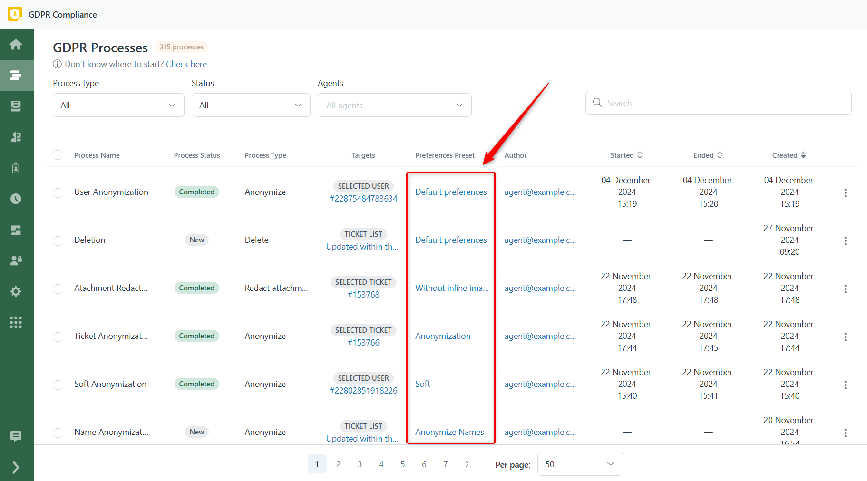Click the New status in Deletion row
This screenshot has height=481, width=867.
(x=197, y=240)
